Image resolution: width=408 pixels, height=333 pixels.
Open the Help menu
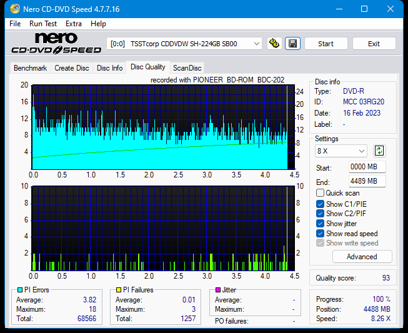[98, 24]
